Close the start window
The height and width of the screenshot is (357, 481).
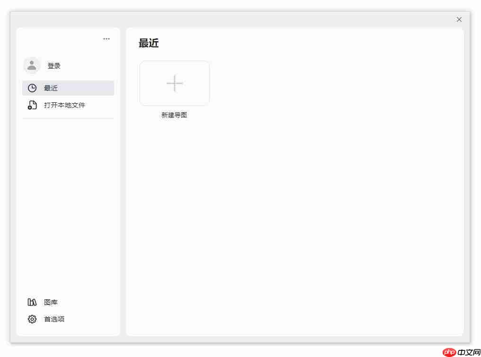(x=459, y=19)
